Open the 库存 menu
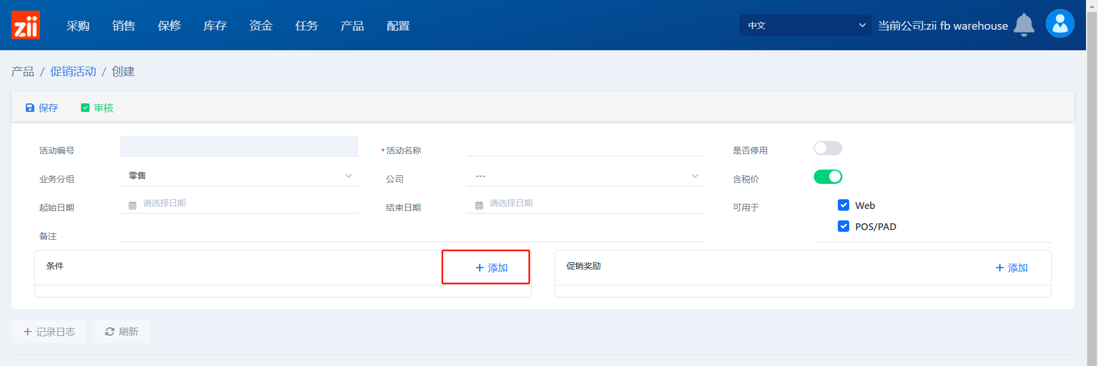 tap(215, 26)
